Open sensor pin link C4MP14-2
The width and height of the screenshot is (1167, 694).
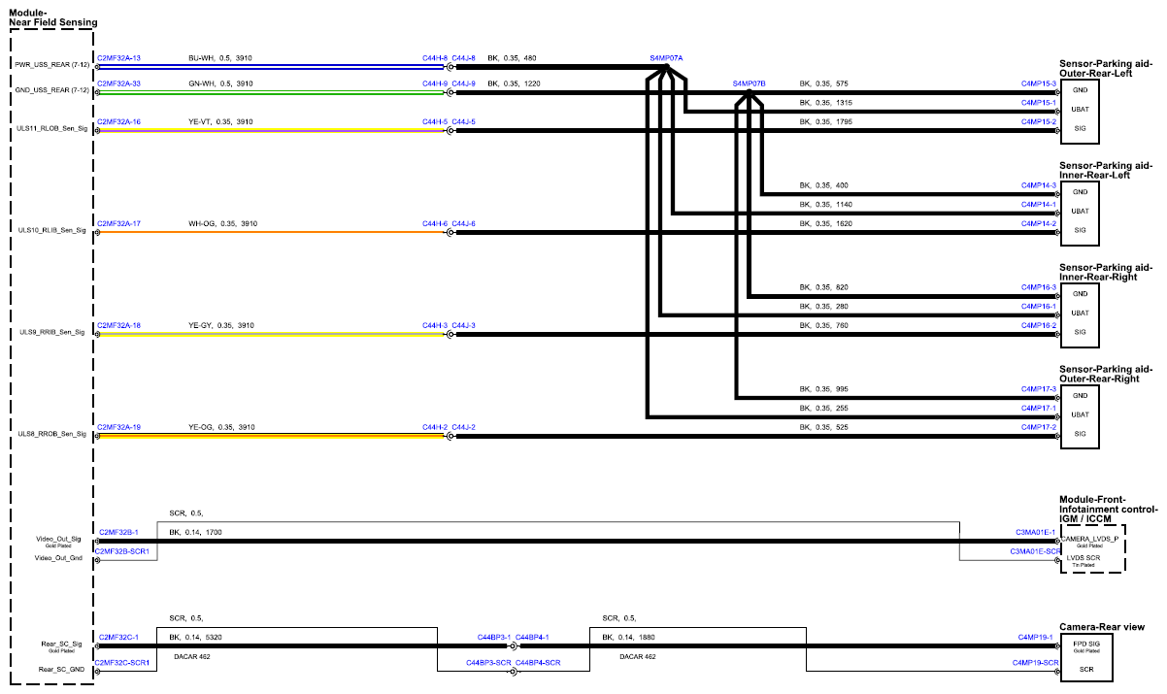tap(1039, 224)
